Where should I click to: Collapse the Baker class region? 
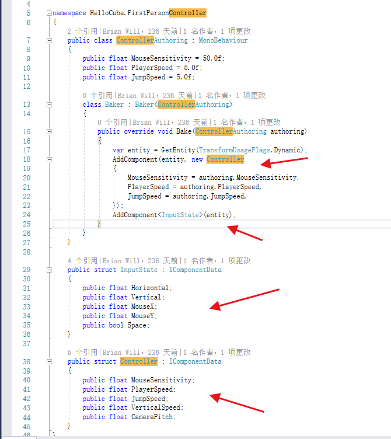pyautogui.click(x=49, y=104)
